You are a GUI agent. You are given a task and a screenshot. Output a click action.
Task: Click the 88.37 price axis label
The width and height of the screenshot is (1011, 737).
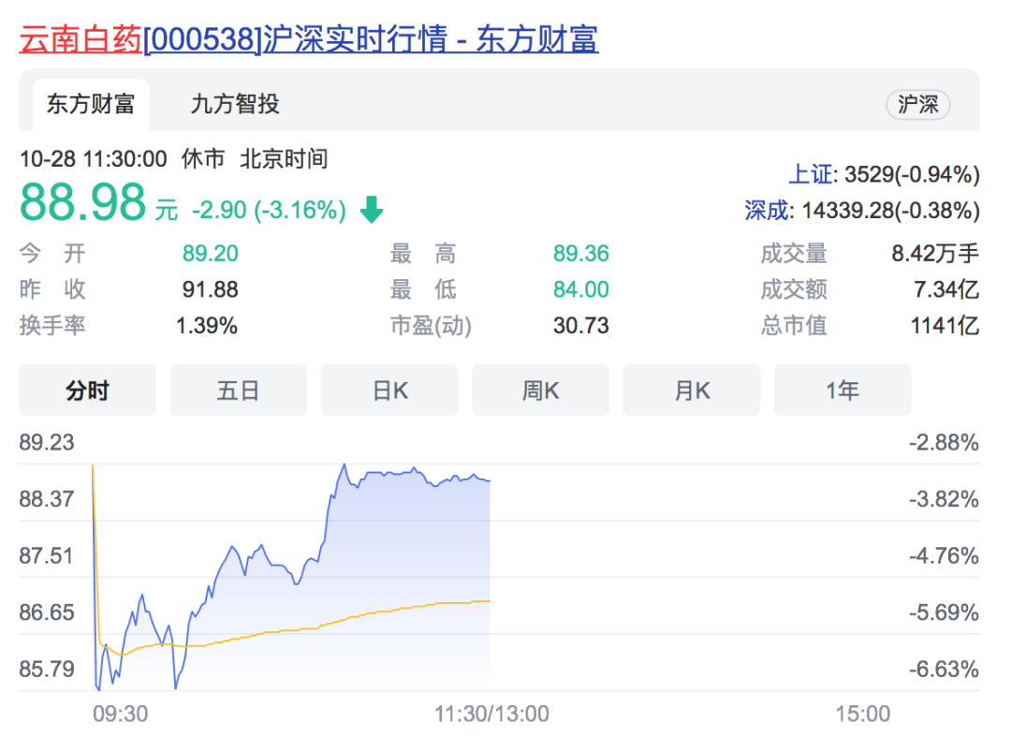(x=47, y=499)
